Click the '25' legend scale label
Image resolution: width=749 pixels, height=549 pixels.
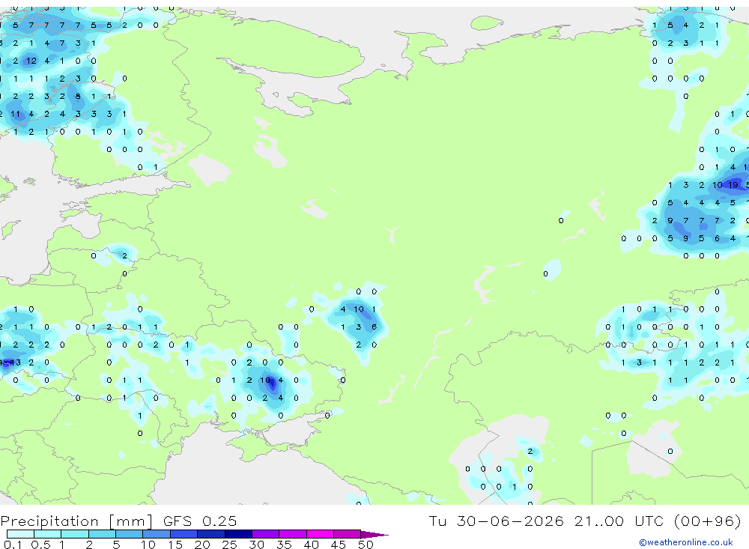(x=229, y=545)
